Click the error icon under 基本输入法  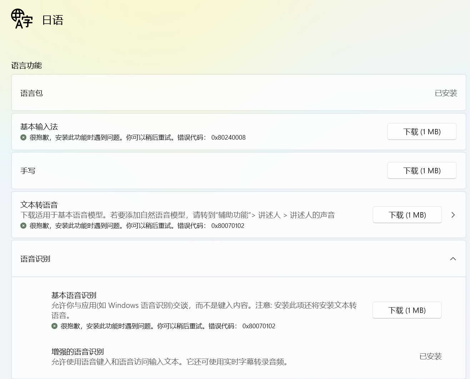click(23, 138)
